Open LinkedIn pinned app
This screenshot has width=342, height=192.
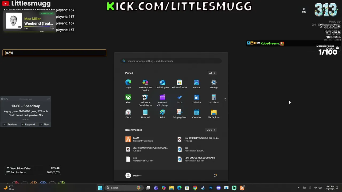click(197, 99)
